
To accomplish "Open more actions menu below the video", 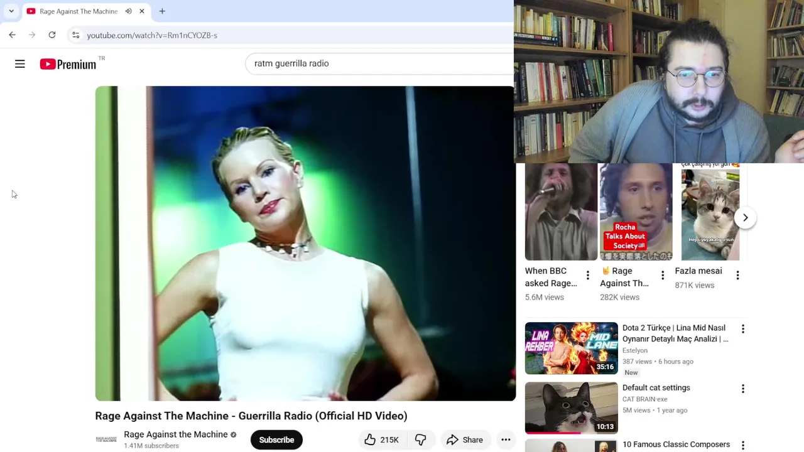I will tap(506, 439).
